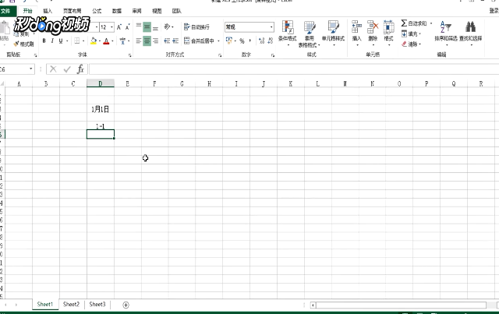Click the clear (清除) button

[x=411, y=44]
